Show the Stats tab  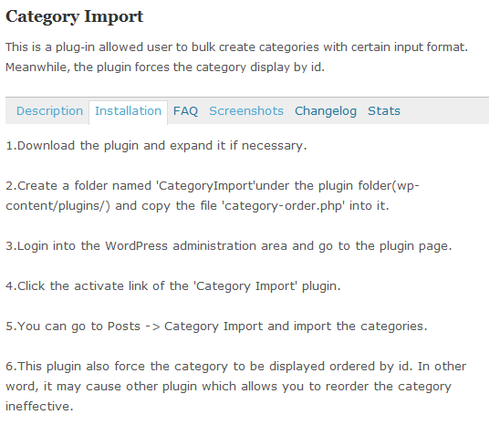coord(384,111)
